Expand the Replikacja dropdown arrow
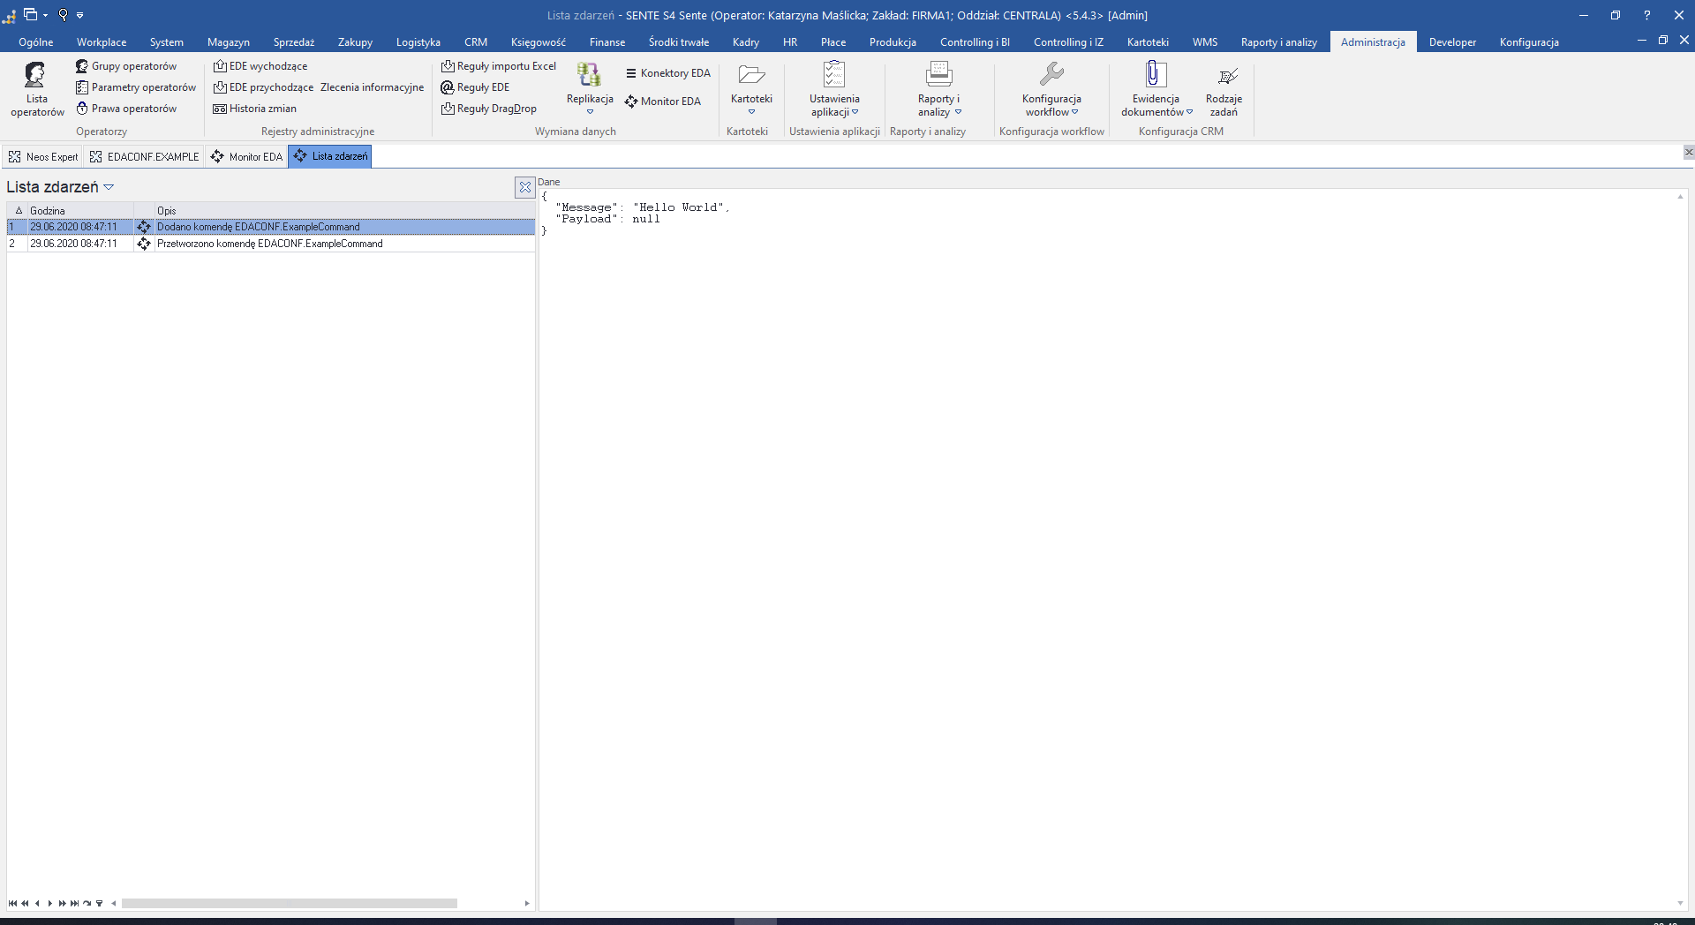This screenshot has width=1695, height=925. (x=590, y=112)
